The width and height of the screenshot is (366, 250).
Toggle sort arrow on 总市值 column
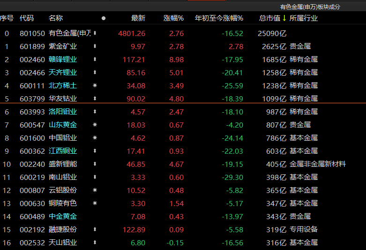(x=284, y=18)
